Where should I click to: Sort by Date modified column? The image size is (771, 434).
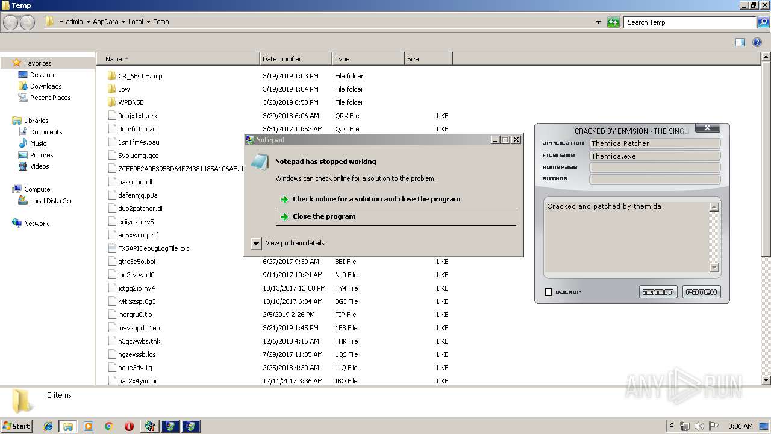coord(296,59)
